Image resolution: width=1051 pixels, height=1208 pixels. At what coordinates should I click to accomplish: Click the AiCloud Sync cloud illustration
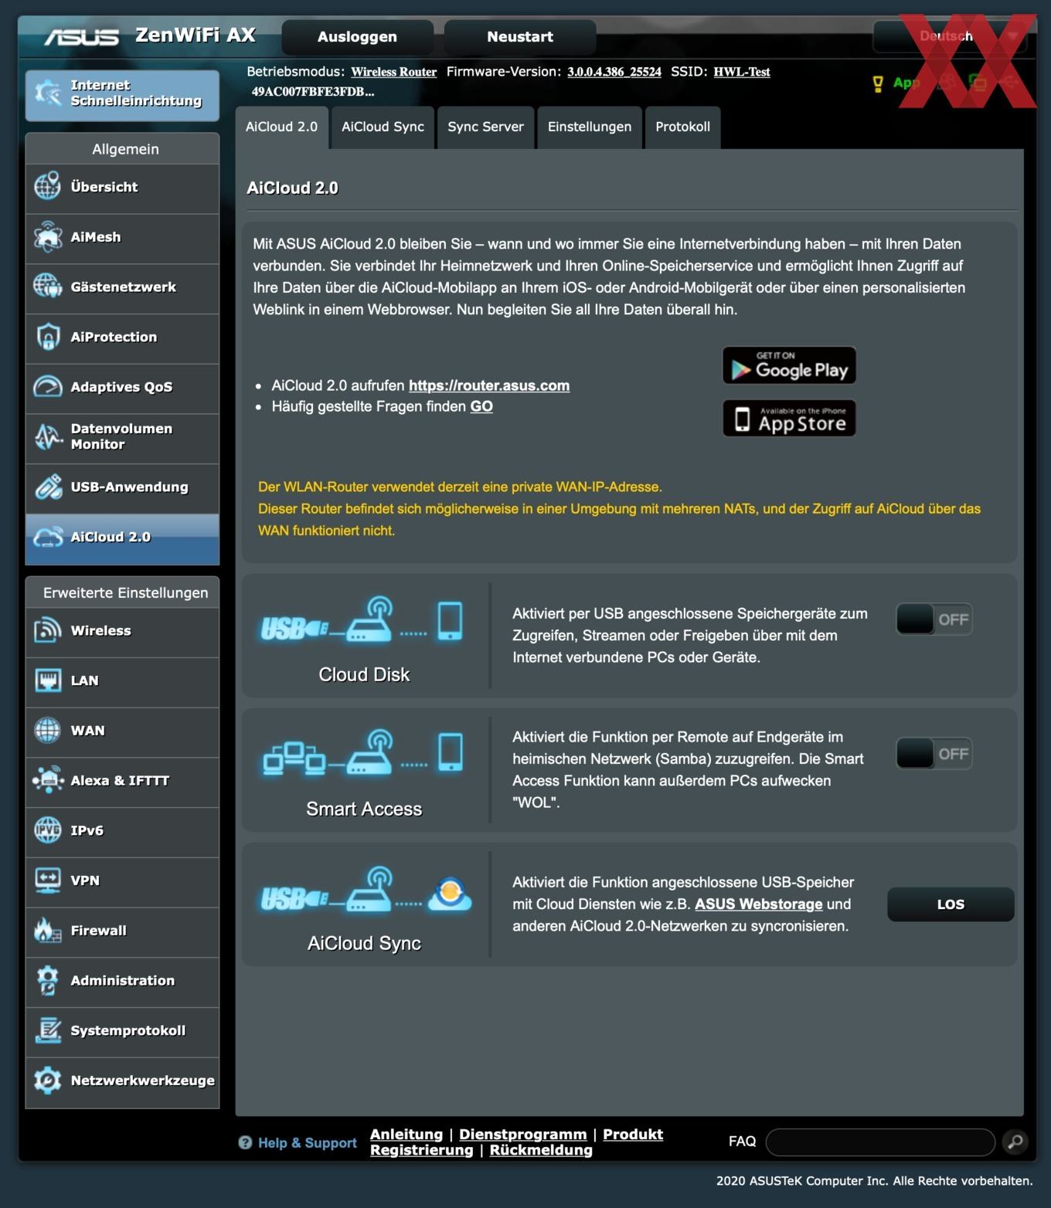366,891
